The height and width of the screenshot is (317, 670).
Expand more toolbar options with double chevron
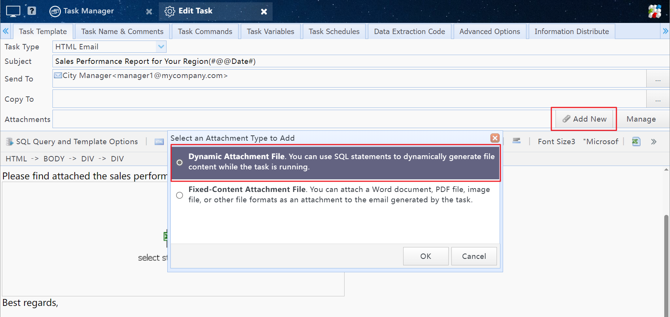(x=654, y=141)
